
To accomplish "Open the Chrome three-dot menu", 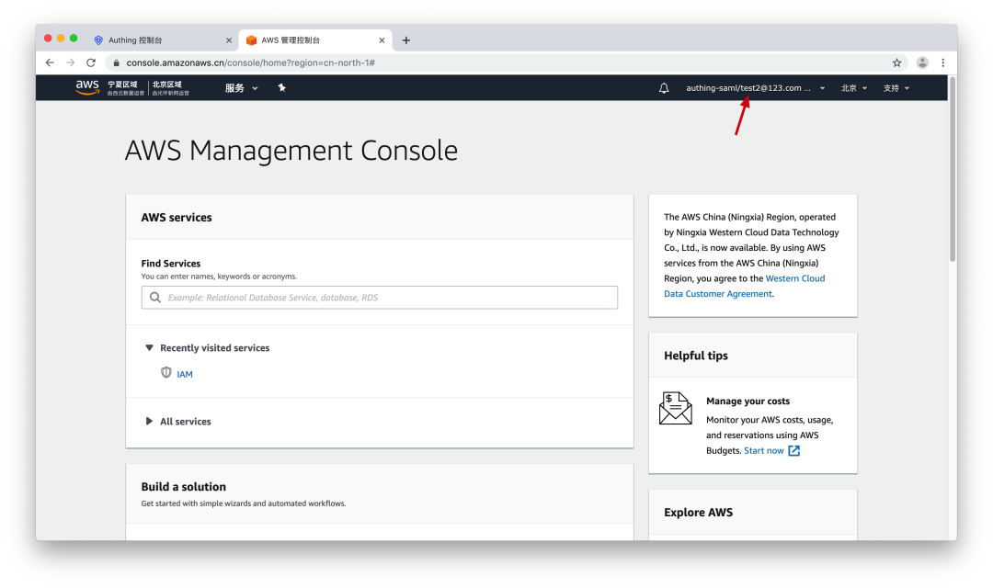I will point(943,62).
